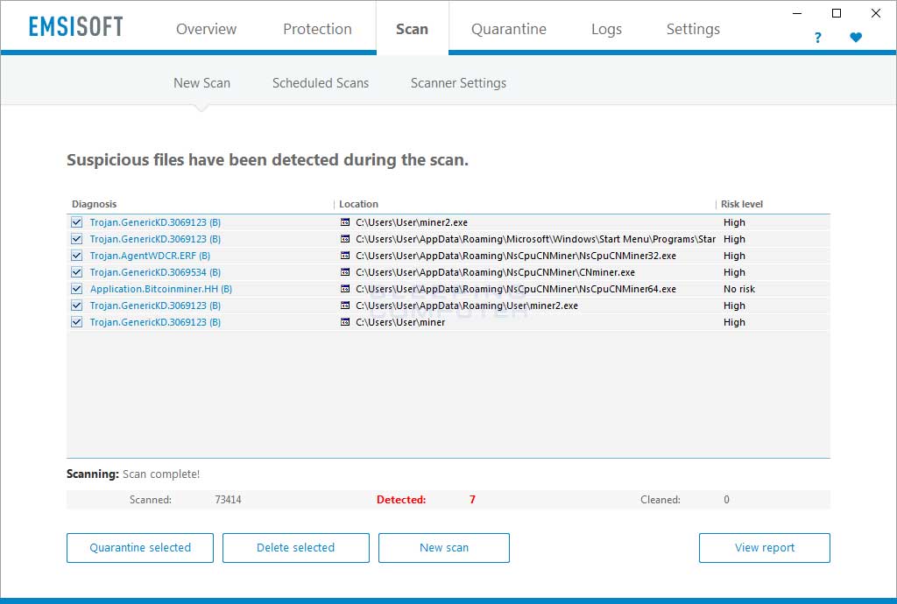Click file icon for Start Menu\Programs row
This screenshot has height=604, width=897.
pyautogui.click(x=345, y=239)
